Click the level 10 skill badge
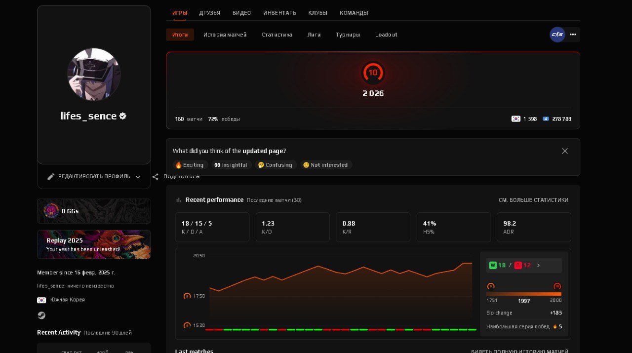 [x=373, y=72]
